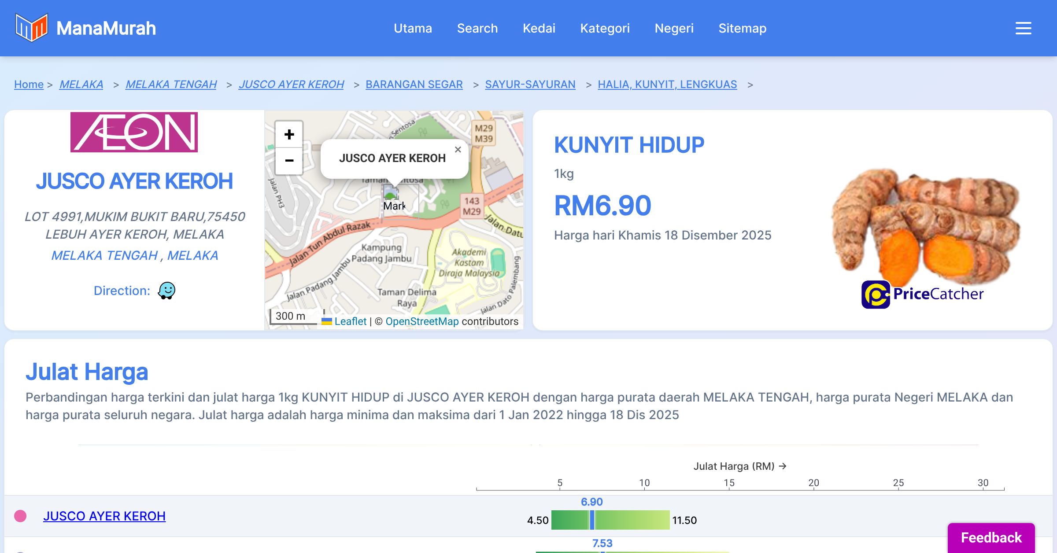
Task: Open Waze direction icon
Action: [166, 291]
